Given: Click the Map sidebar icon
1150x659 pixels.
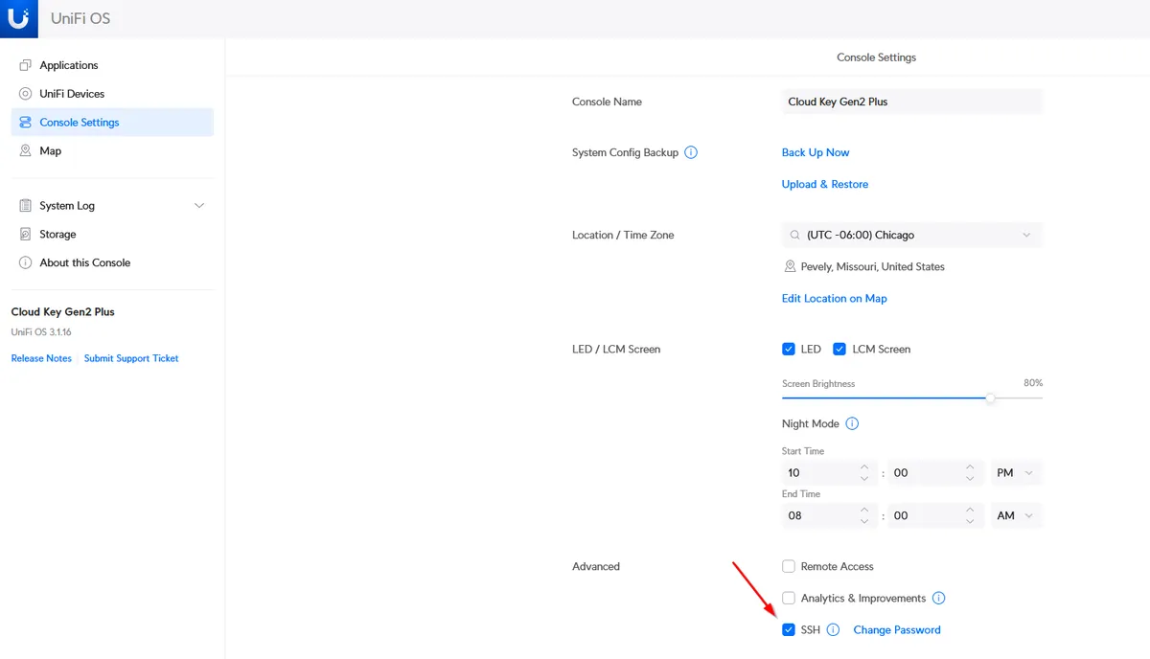Looking at the screenshot, I should (x=26, y=151).
